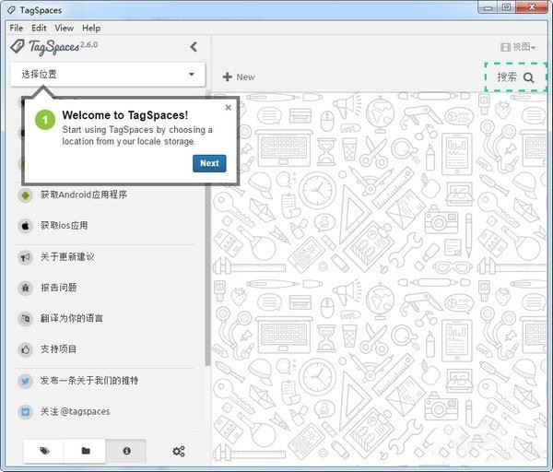Open the Help menu
The image size is (553, 472).
coord(91,28)
